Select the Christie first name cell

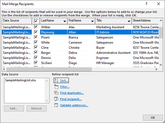[81, 48]
